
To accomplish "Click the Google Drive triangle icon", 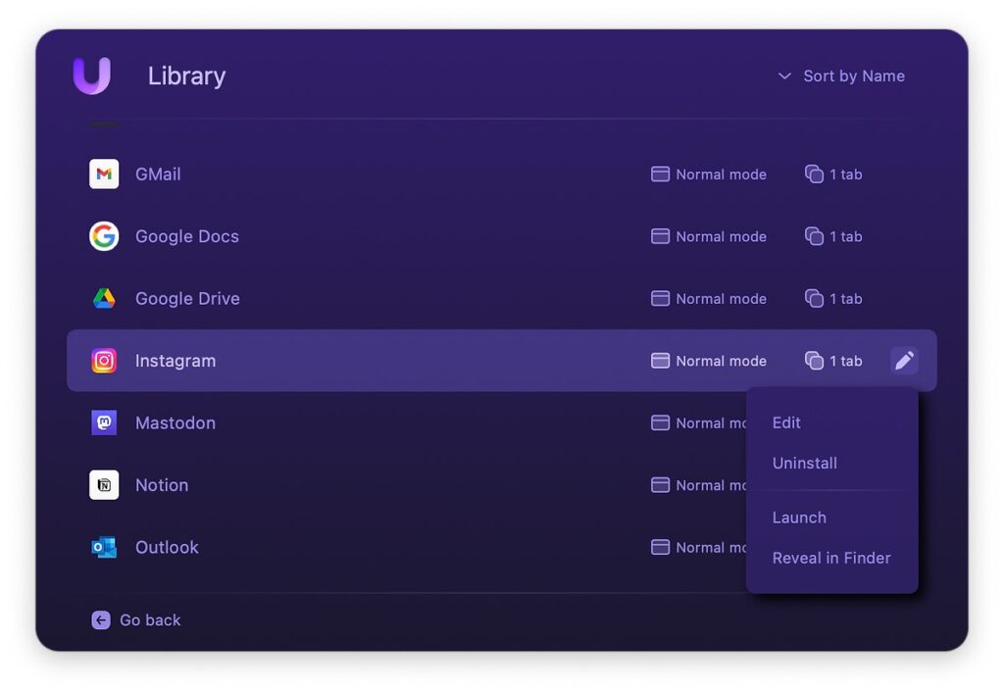I will coord(104,299).
